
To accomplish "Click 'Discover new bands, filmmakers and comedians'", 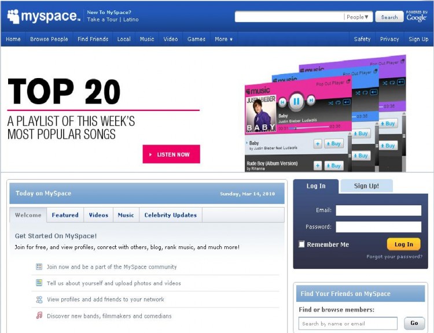I will pyautogui.click(x=109, y=316).
